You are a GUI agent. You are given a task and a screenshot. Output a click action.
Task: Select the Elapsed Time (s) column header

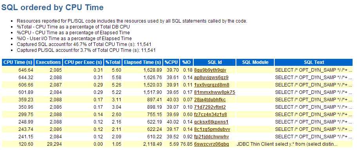pos(142,62)
